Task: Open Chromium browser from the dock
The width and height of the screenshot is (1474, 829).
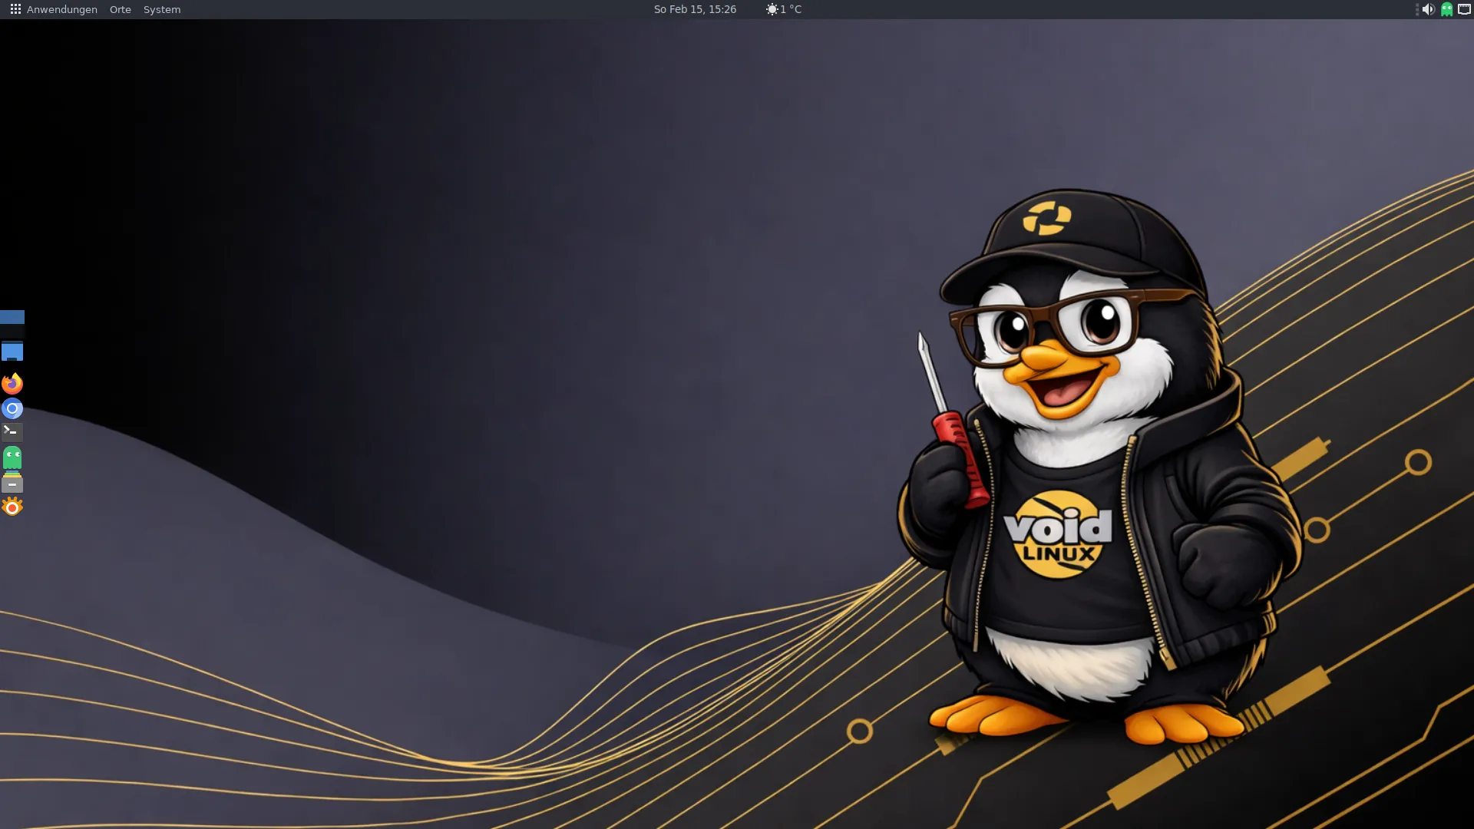Action: click(x=12, y=408)
